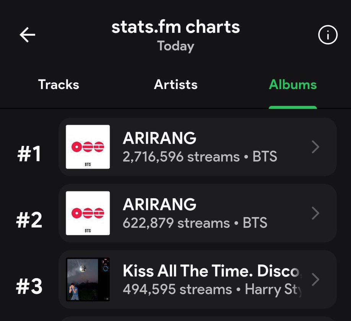Tap 494,595 streams Harry Styles subtitle
Viewport: 351px width, 321px height.
[212, 289]
